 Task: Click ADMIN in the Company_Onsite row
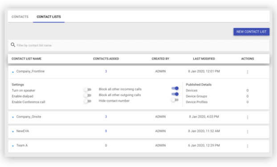point(160,117)
